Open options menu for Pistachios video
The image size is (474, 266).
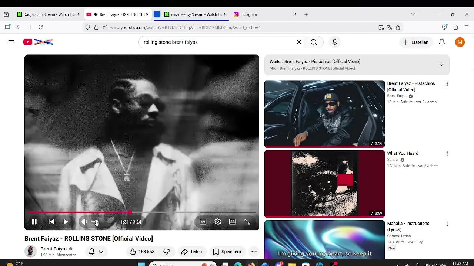point(447,84)
